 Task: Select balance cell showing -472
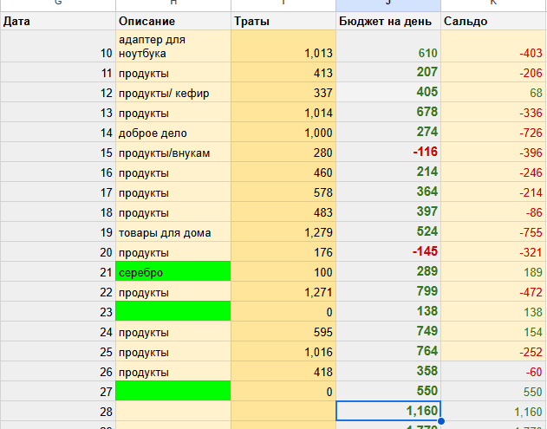493,291
